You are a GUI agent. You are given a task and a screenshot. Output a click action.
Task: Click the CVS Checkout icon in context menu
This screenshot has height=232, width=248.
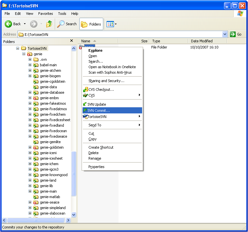[x=85, y=90]
